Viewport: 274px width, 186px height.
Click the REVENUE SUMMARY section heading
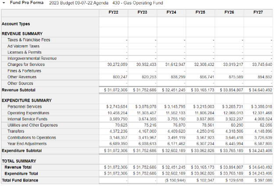point(22,34)
